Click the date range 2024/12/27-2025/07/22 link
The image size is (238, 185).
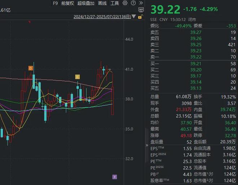point(102,17)
